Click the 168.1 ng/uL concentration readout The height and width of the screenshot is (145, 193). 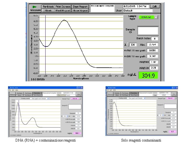point(77,133)
